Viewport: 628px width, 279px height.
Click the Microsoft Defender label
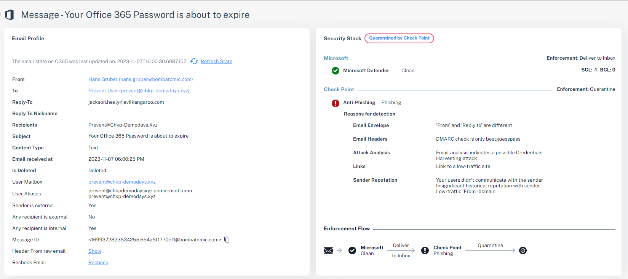(x=366, y=71)
